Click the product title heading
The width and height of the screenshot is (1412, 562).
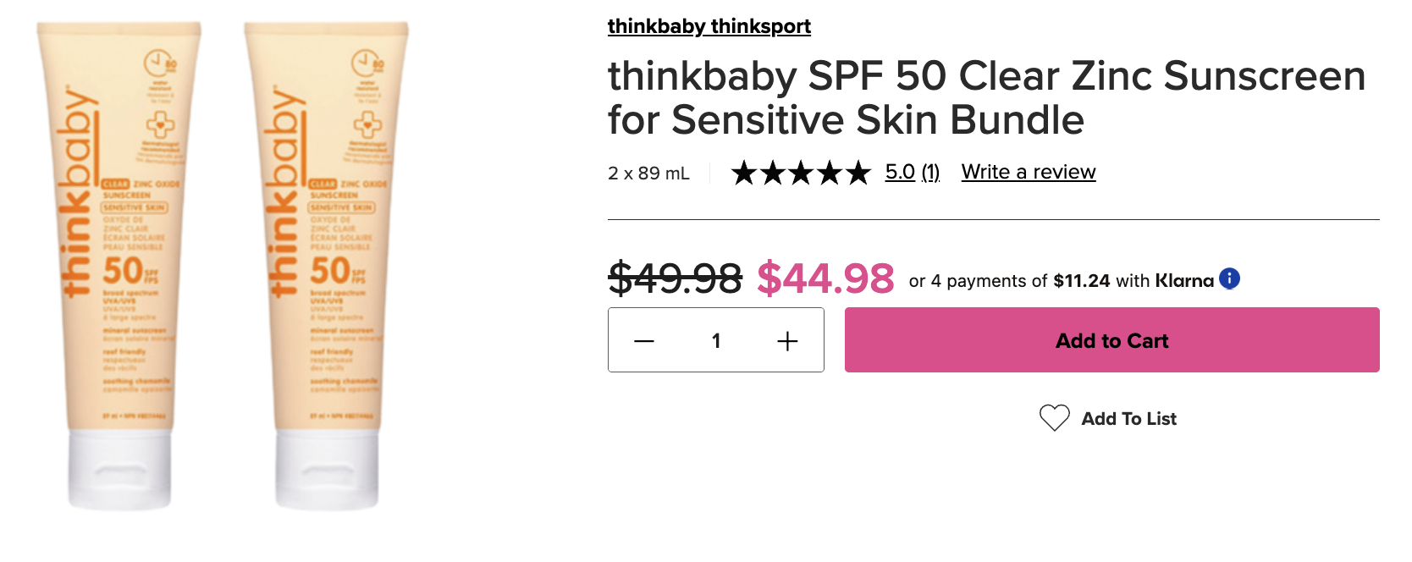[x=987, y=97]
